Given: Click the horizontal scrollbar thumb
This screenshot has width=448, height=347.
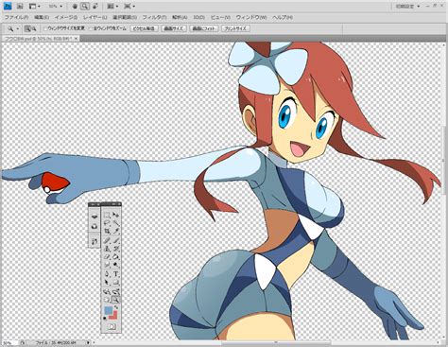Looking at the screenshot, I should click(x=276, y=342).
